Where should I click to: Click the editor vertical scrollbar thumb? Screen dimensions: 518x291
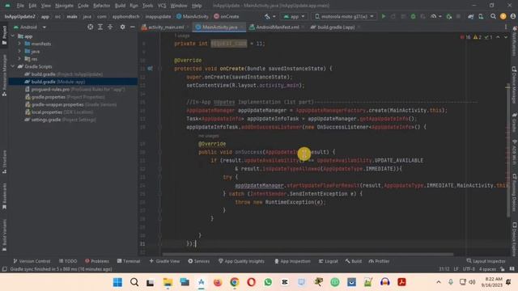pyautogui.click(x=508, y=150)
